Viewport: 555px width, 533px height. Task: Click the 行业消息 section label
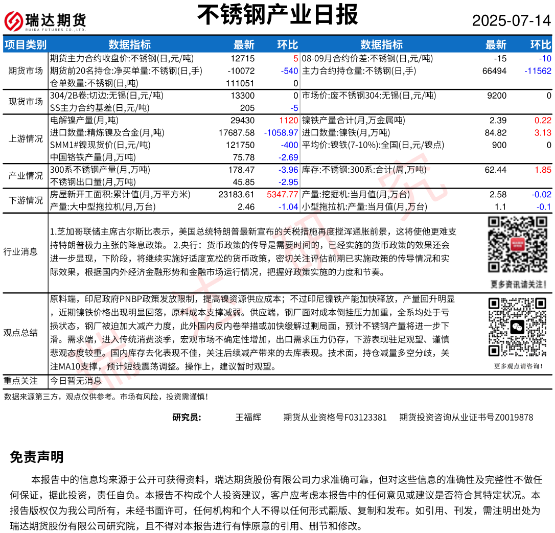[20, 251]
